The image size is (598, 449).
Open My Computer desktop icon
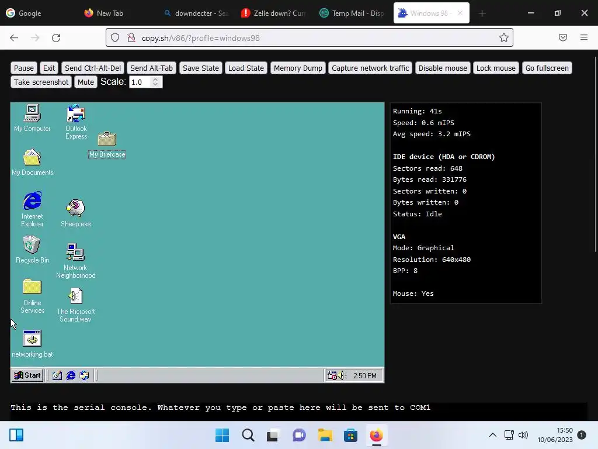(x=32, y=118)
